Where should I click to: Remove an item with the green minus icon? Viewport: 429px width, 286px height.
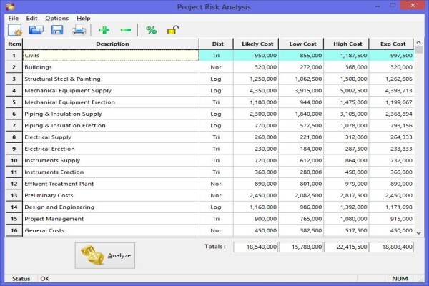click(x=126, y=30)
